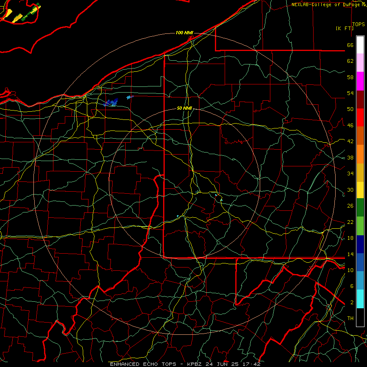The height and width of the screenshot is (367, 367).
Task: Click the navy blue legend swatch
Action: pos(360,244)
